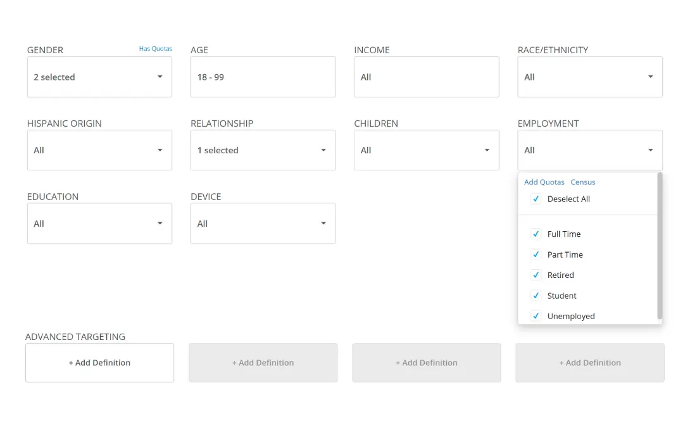Toggle the Deselect All checkbox
690x423 pixels.
pos(536,199)
